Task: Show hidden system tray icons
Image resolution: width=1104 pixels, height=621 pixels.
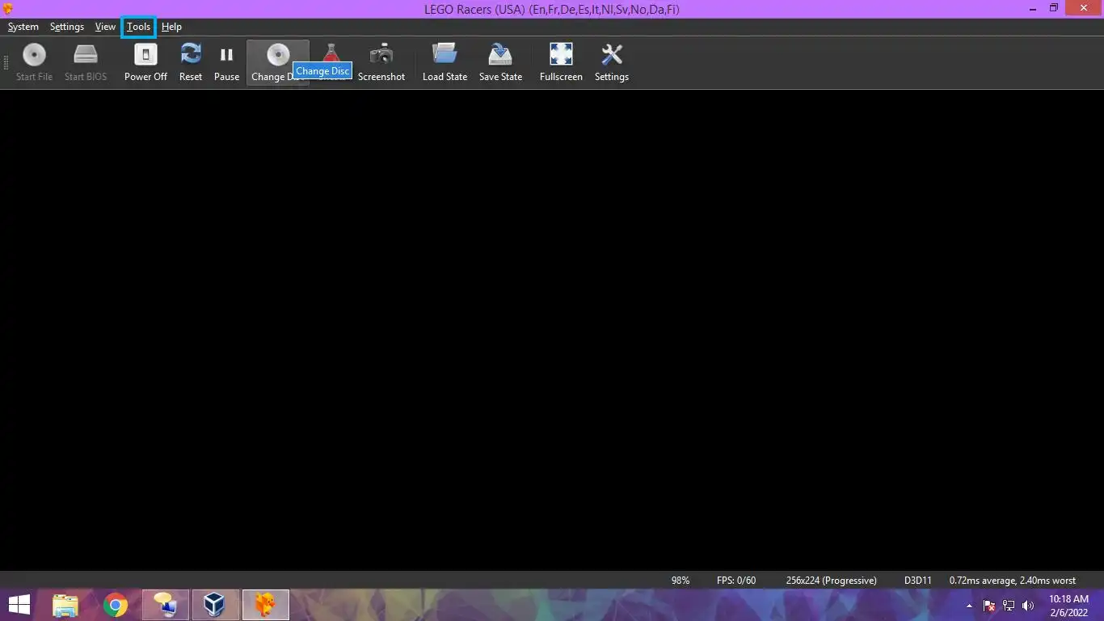Action: 970,606
